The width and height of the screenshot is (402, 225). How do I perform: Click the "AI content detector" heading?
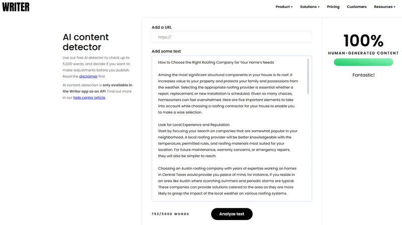pyautogui.click(x=85, y=42)
